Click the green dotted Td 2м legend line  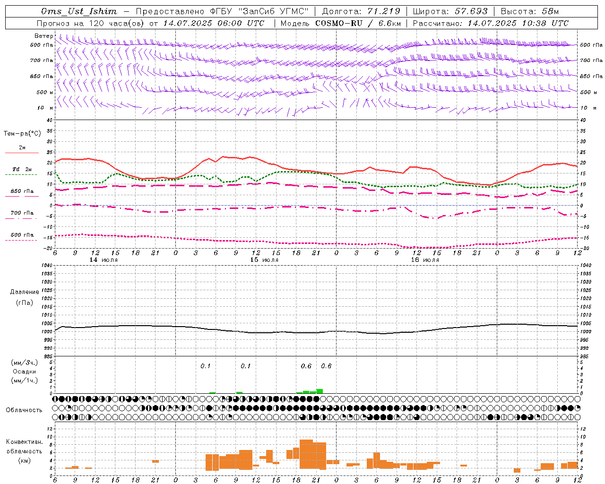pyautogui.click(x=21, y=175)
